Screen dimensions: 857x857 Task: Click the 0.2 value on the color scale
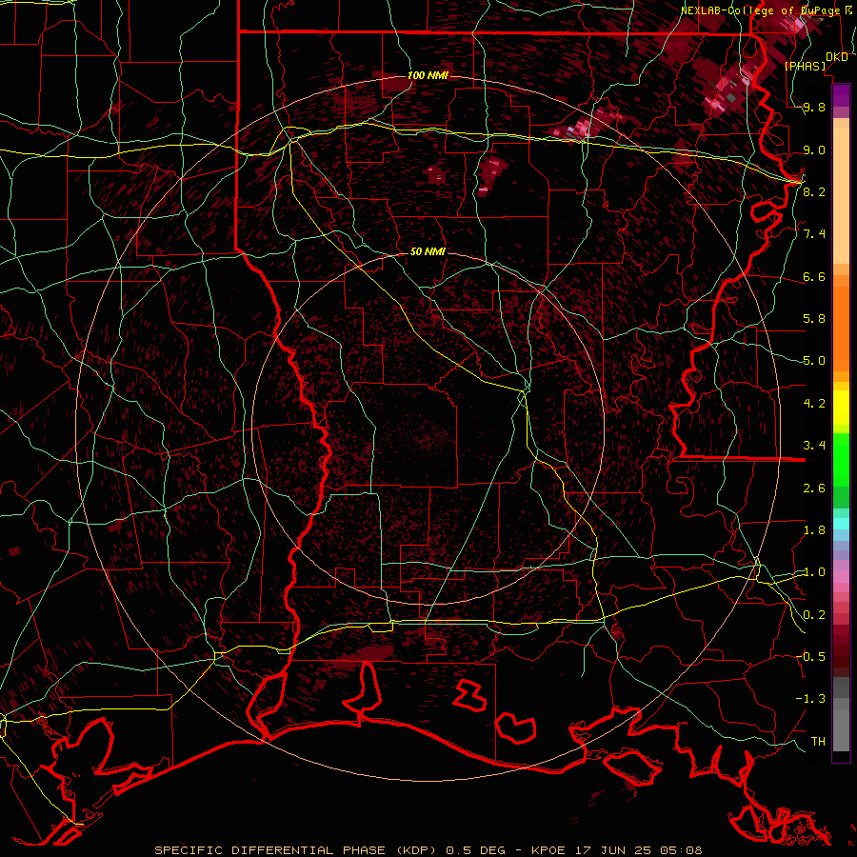pyautogui.click(x=814, y=615)
